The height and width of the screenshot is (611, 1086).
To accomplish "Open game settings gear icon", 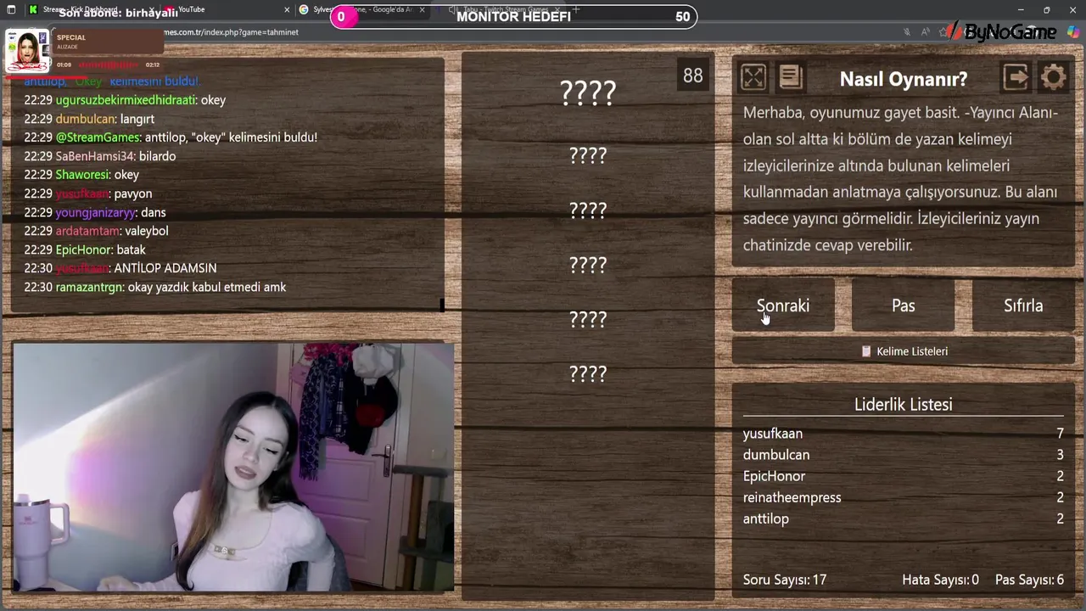I will (1053, 78).
